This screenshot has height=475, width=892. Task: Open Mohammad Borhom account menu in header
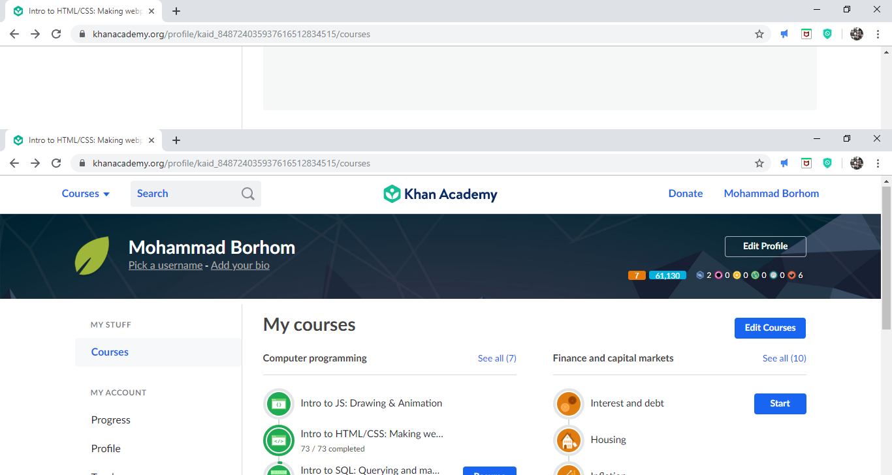coord(771,194)
